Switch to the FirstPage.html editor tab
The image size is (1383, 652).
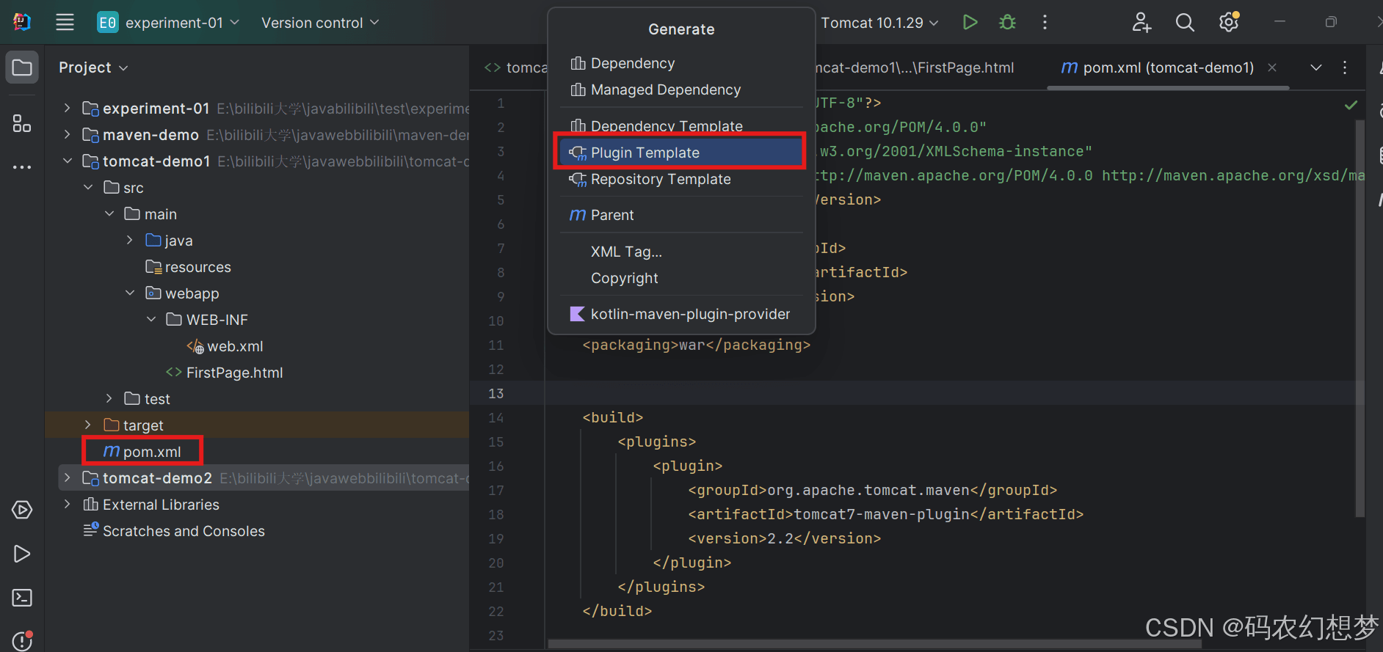point(918,67)
